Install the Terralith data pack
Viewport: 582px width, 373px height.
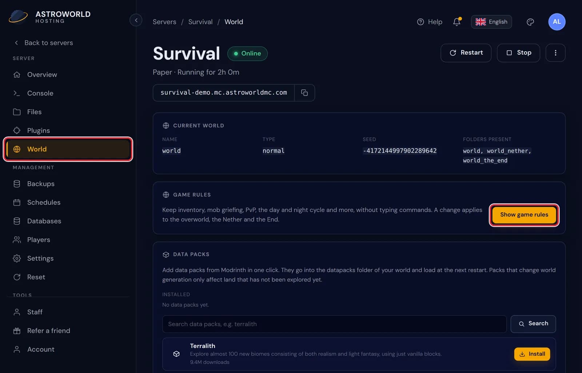(x=532, y=354)
